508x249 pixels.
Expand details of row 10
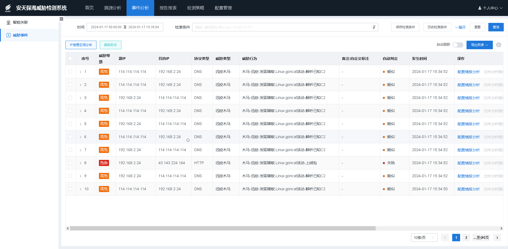coord(81,189)
